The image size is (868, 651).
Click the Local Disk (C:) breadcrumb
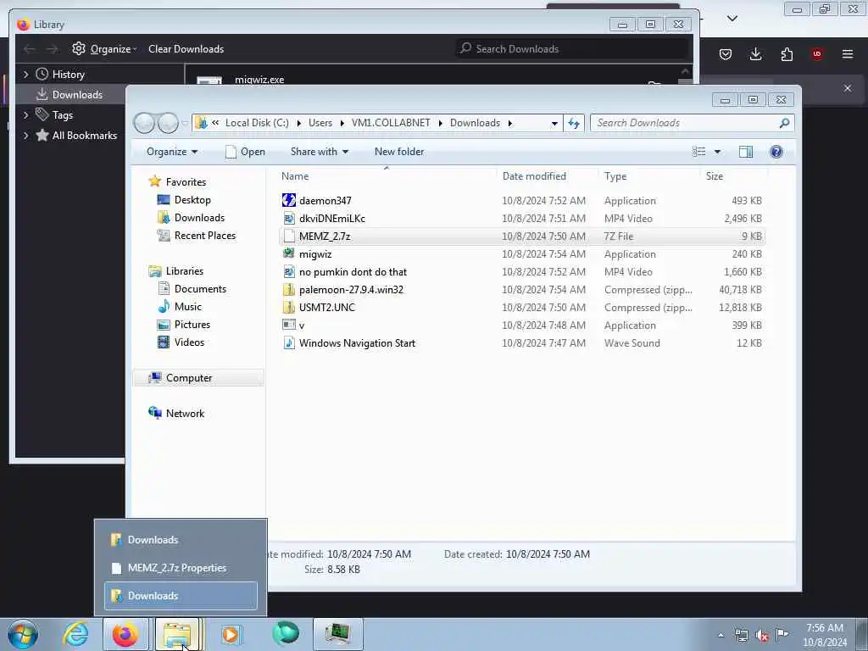[x=257, y=123]
